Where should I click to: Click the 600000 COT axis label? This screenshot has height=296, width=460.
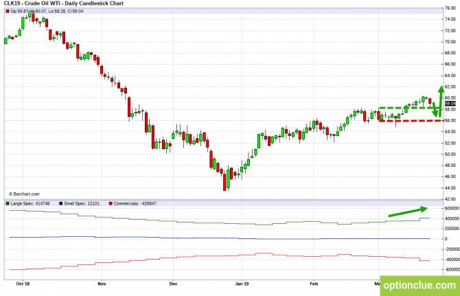452,208
